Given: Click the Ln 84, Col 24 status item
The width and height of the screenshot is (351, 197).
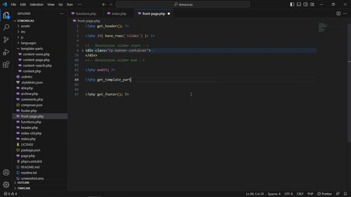Looking at the screenshot, I should tap(254, 194).
